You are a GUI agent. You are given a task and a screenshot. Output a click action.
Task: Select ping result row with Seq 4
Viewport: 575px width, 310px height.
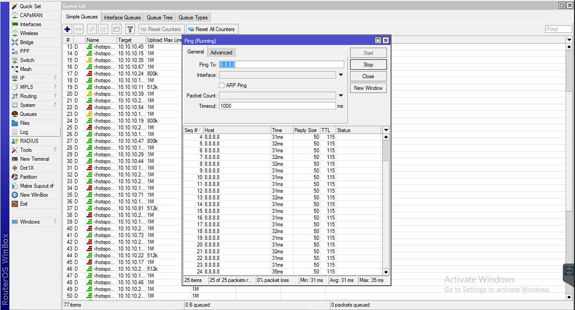[x=283, y=137]
